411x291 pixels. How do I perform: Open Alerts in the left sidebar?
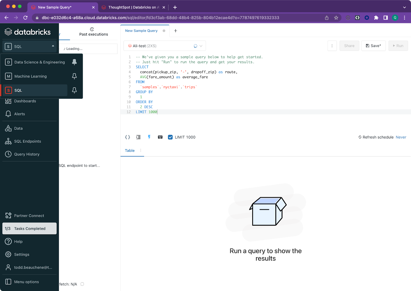click(20, 114)
